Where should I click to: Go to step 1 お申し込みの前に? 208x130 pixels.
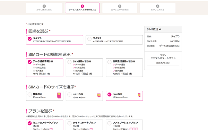tap(44, 8)
